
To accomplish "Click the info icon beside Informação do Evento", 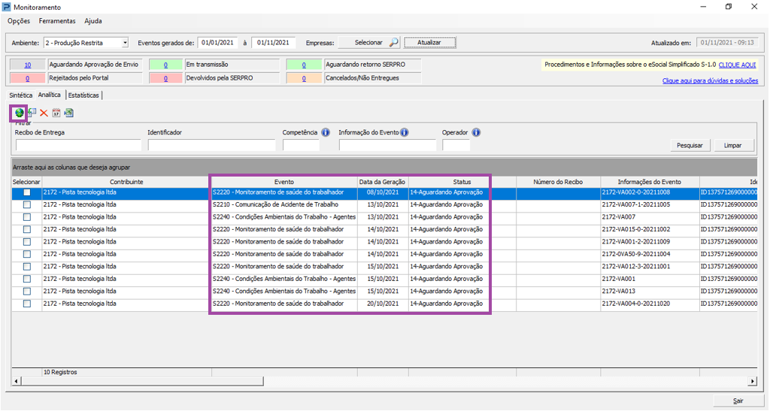I will [x=405, y=133].
